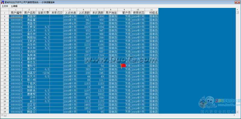Select the 当前欠费 column header
The width and height of the screenshot is (241, 119).
(x=43, y=13)
